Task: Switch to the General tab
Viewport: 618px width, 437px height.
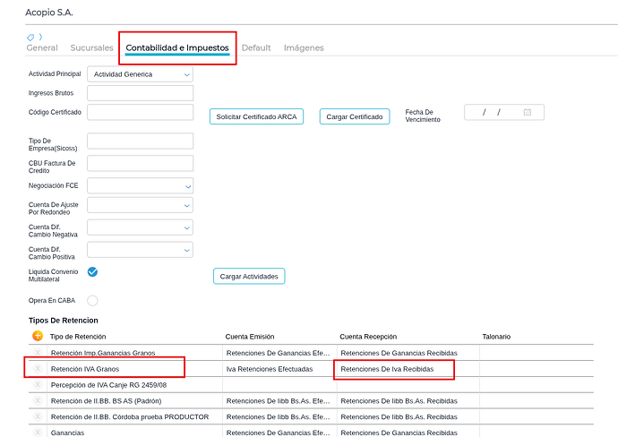Action: point(42,47)
